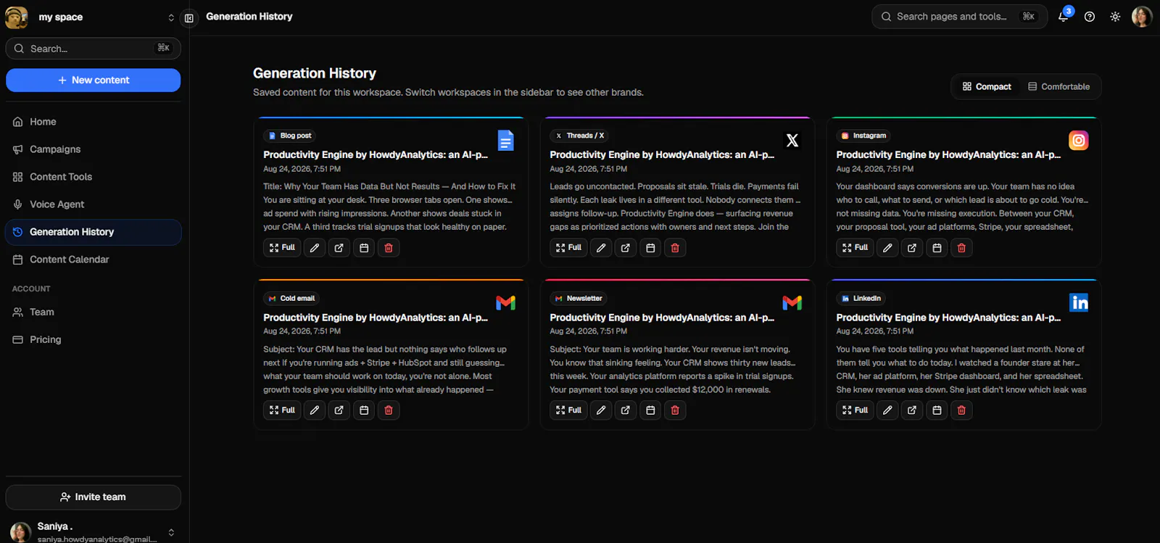Focus the sidebar Search field
The width and height of the screenshot is (1160, 543).
94,49
